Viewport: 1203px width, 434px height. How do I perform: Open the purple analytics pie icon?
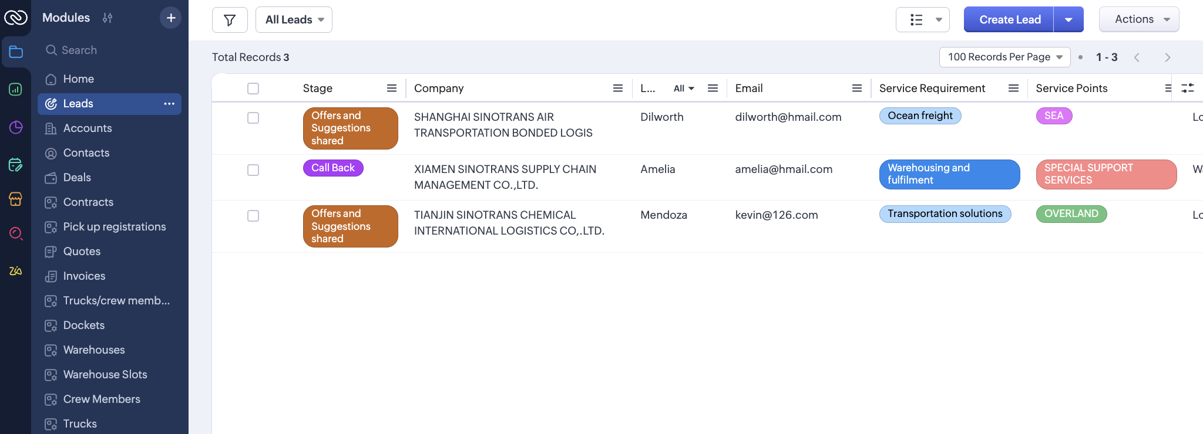pyautogui.click(x=16, y=127)
